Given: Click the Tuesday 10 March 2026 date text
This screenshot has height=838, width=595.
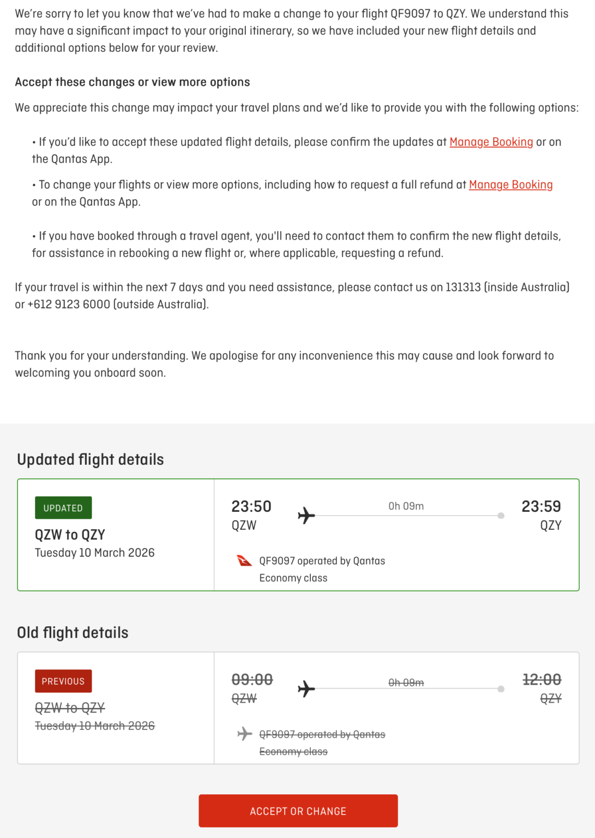Looking at the screenshot, I should pyautogui.click(x=94, y=553).
